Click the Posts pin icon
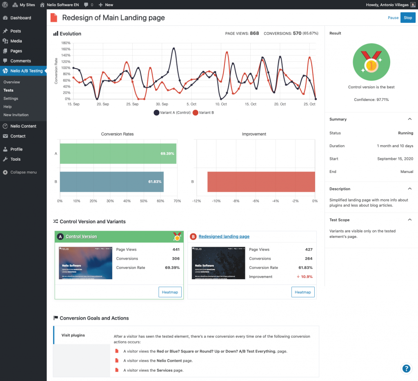Screen dimensions: 418x381 (5, 31)
